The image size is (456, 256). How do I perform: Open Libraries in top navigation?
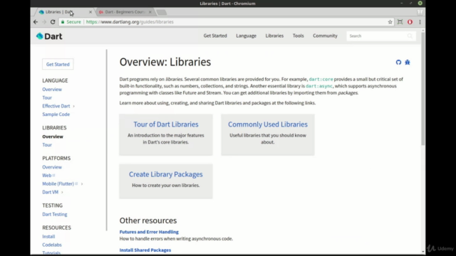(274, 36)
